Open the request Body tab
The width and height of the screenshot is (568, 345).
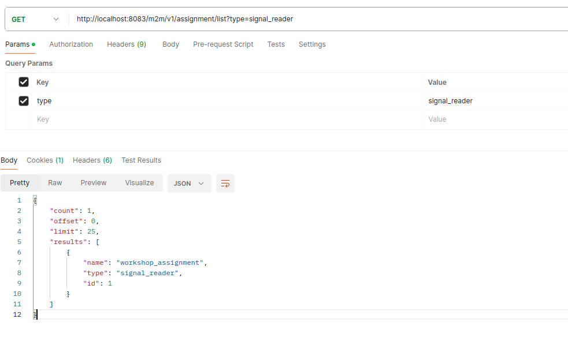(x=170, y=44)
